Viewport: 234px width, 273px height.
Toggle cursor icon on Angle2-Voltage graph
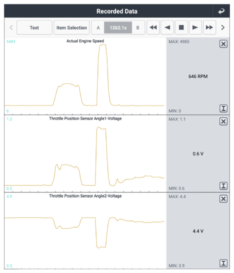coord(223,263)
